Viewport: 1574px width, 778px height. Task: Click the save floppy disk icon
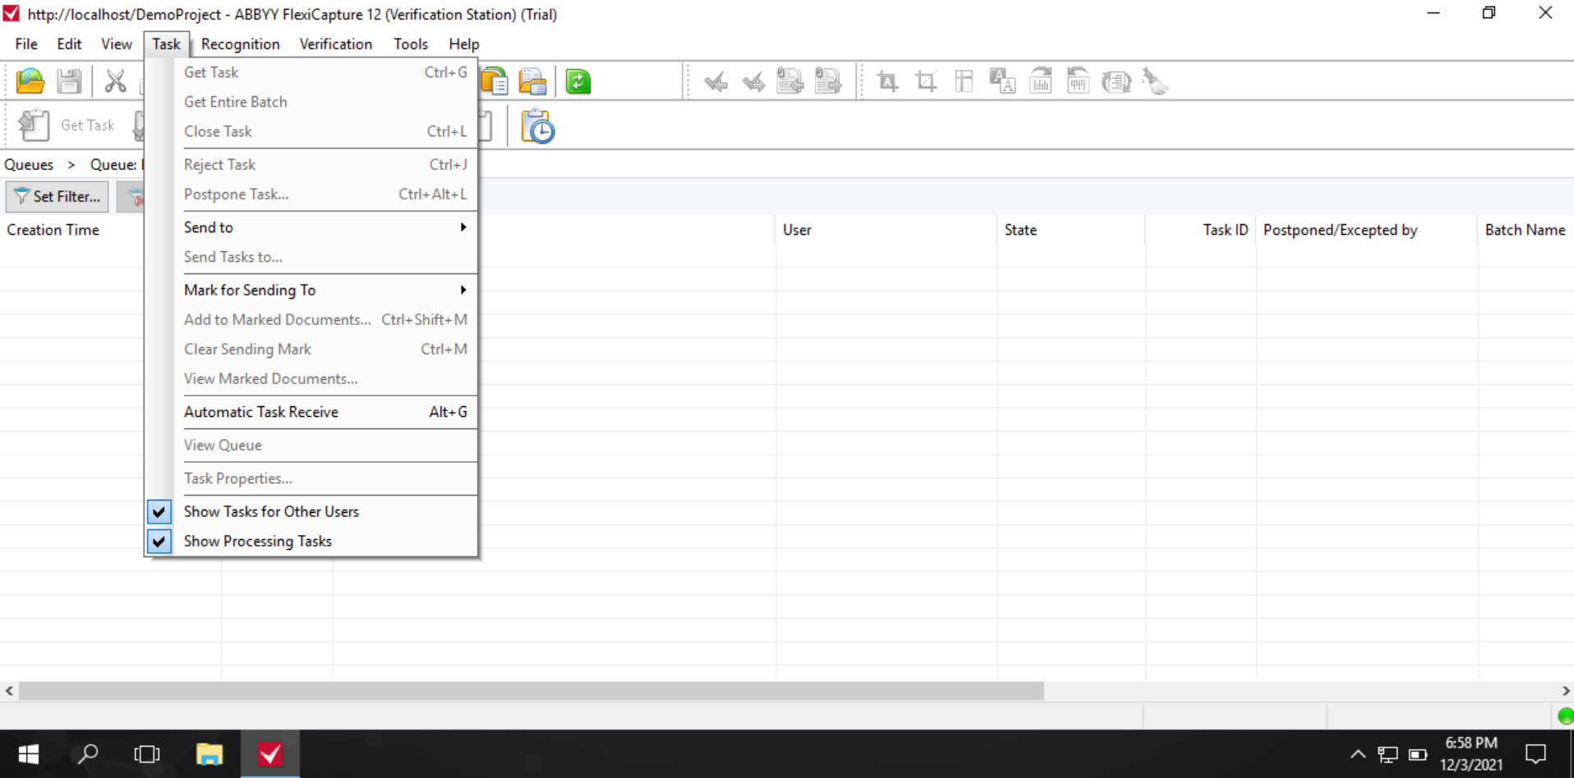pos(69,81)
